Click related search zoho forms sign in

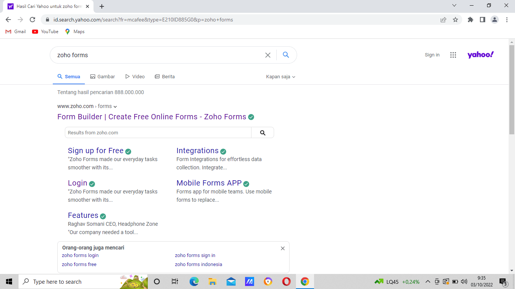[195, 255]
